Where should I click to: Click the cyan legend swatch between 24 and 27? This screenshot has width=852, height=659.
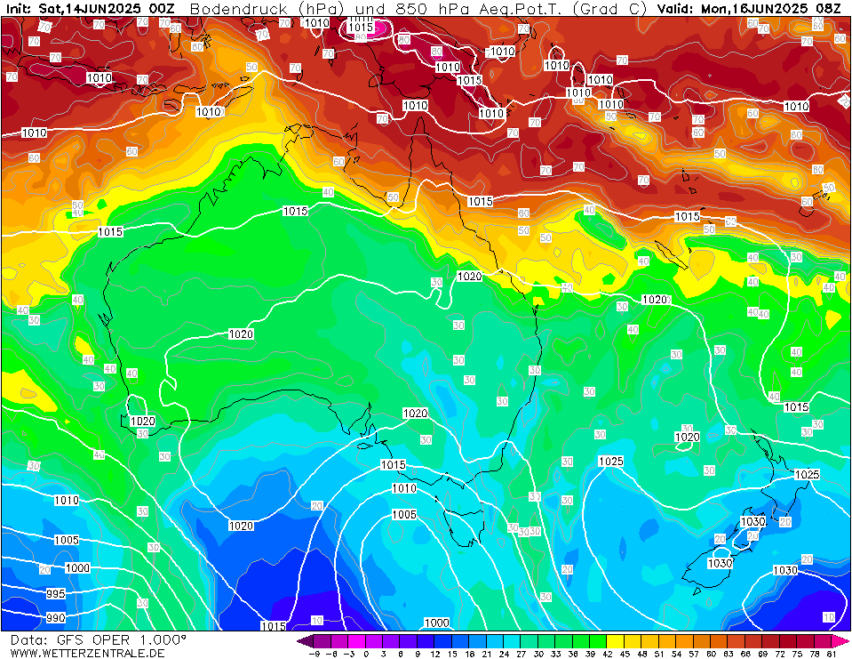click(x=512, y=641)
